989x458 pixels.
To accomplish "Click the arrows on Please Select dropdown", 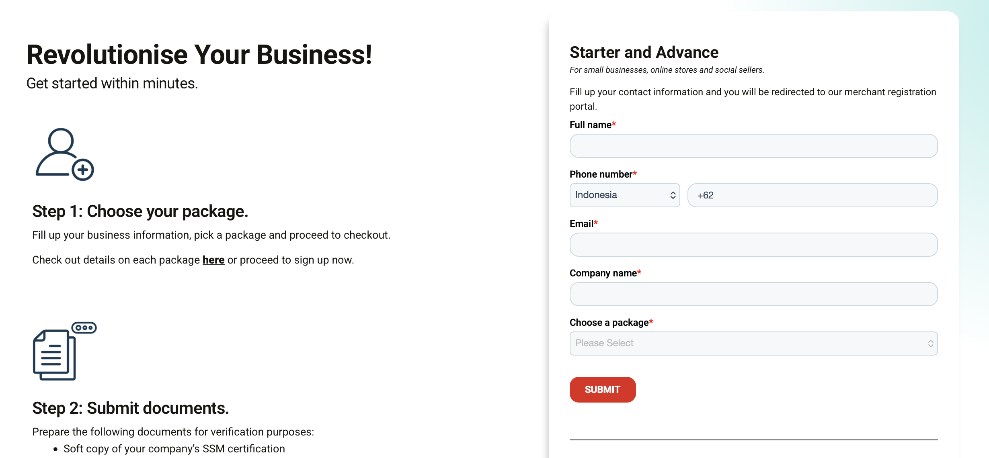I will [930, 343].
